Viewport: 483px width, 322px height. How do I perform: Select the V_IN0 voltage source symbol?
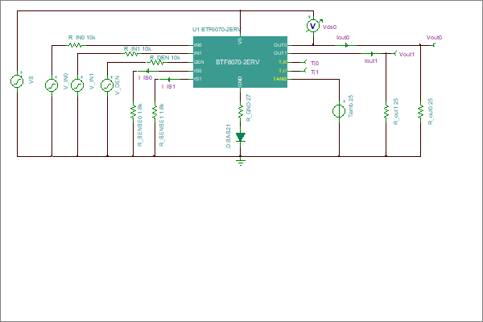pos(52,85)
